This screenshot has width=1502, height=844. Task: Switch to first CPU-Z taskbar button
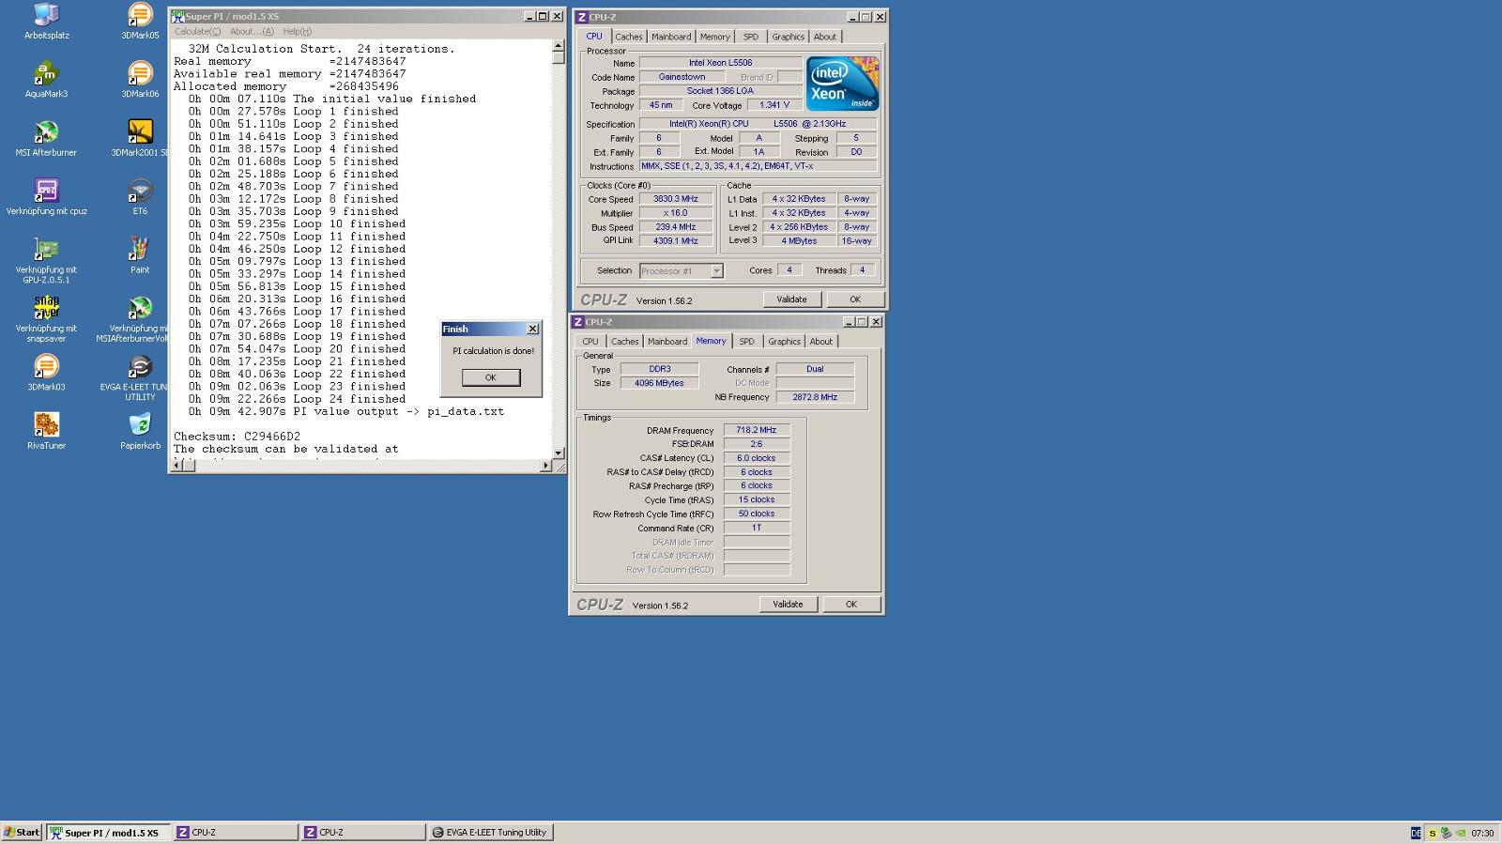[236, 832]
